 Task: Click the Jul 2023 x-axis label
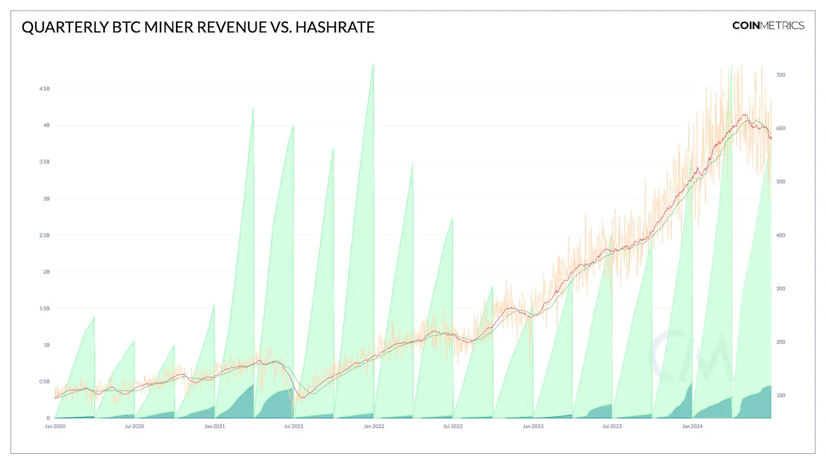click(612, 425)
